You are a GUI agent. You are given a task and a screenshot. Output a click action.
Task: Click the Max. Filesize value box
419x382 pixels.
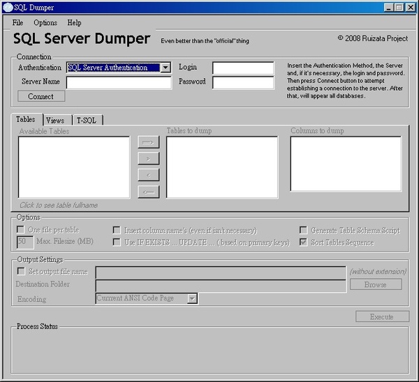click(x=25, y=242)
